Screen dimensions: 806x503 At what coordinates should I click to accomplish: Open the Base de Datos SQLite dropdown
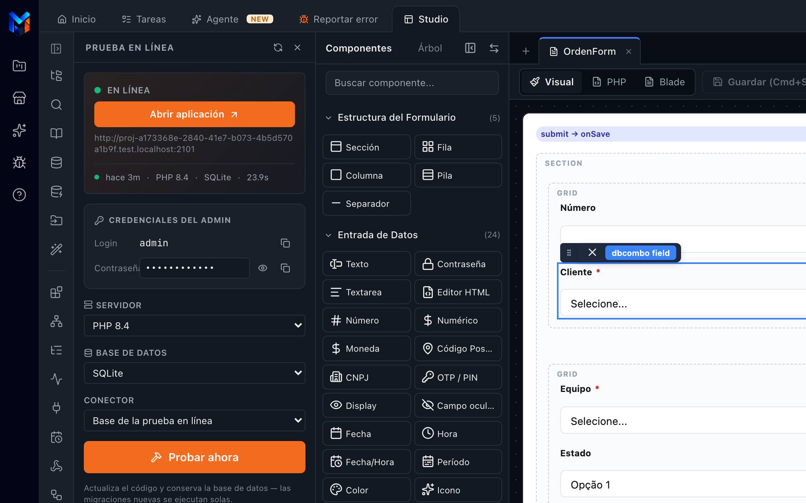tap(195, 373)
